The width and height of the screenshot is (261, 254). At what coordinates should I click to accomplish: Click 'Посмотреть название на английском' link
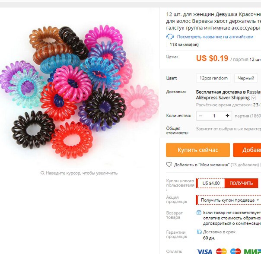215,37
